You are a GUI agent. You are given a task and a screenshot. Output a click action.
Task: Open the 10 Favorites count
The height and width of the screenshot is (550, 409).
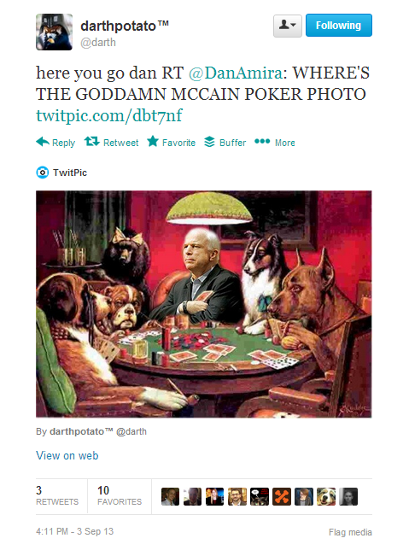[120, 495]
